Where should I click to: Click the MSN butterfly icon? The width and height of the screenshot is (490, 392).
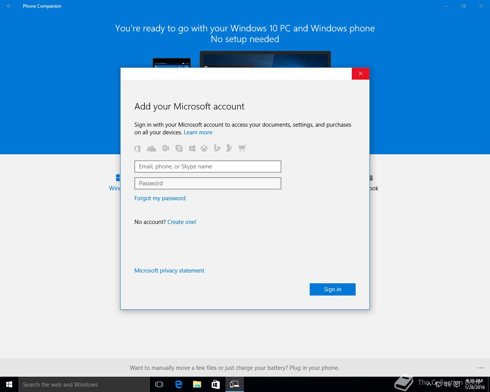[229, 148]
